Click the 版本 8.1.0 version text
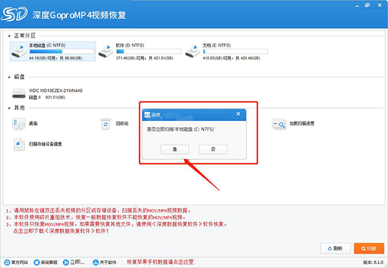 point(373,262)
